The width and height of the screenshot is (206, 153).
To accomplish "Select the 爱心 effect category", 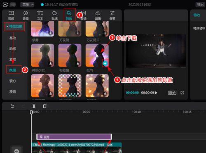I will click(x=12, y=81).
